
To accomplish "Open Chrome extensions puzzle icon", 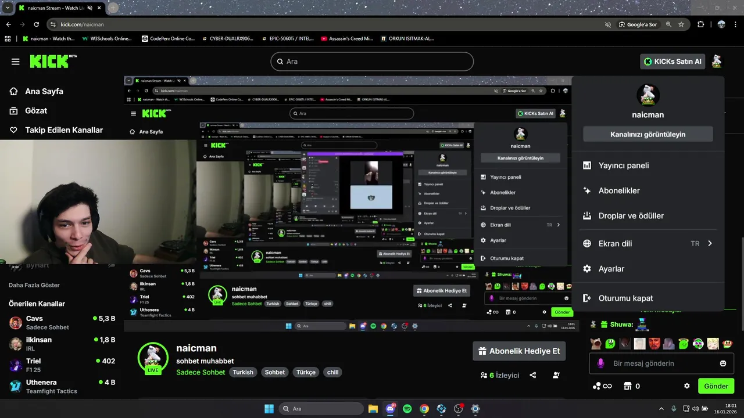I will pos(700,24).
